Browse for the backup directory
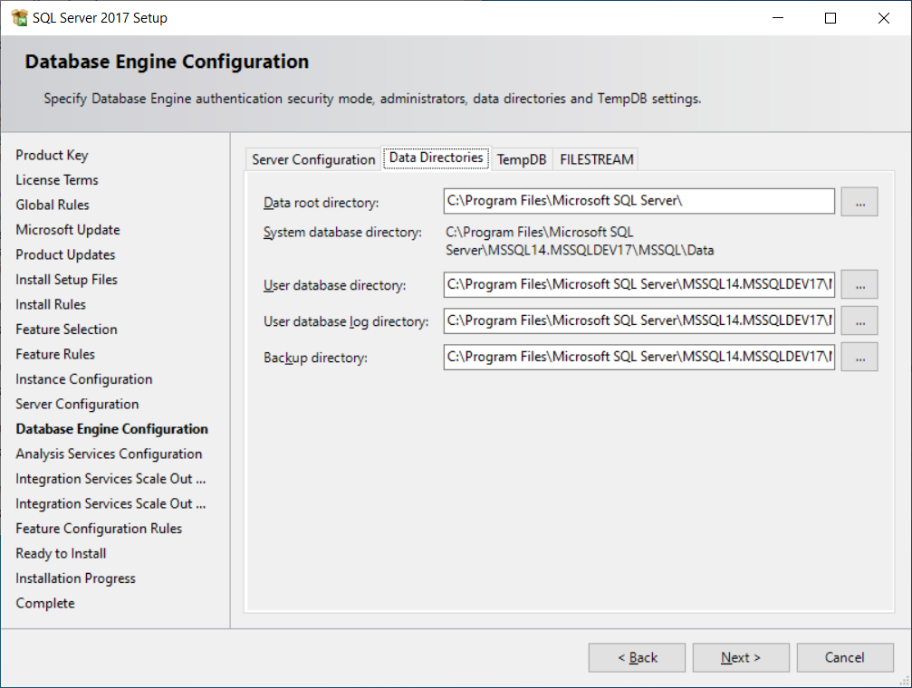Viewport: 912px width, 688px height. [859, 357]
